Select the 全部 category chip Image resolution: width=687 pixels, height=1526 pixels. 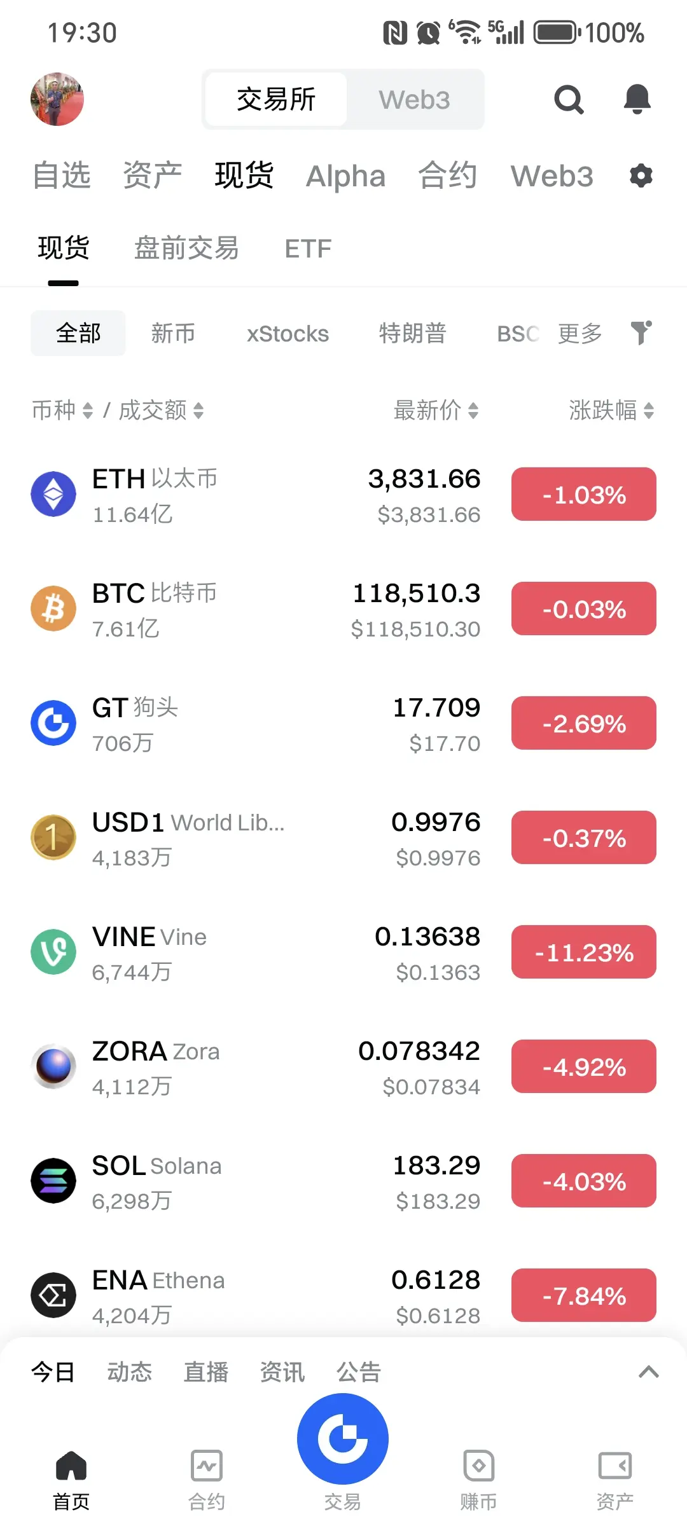[x=78, y=333]
